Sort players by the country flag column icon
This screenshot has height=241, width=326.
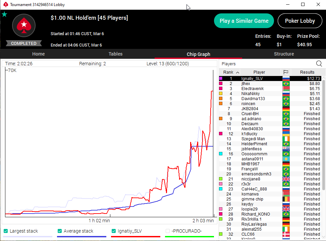point(286,72)
